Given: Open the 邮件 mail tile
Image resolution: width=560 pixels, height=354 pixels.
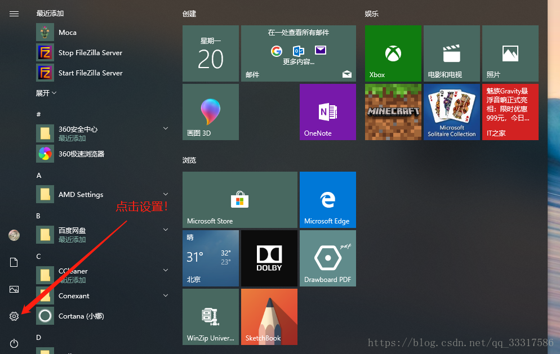Looking at the screenshot, I should (x=299, y=53).
